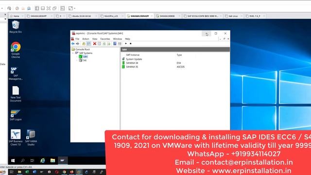The width and height of the screenshot is (311, 175).
Task: Click the Up one level folder icon
Action: [84, 44]
